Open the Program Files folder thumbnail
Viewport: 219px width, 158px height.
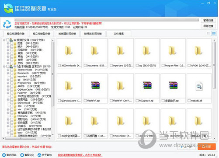(x=173, y=51)
